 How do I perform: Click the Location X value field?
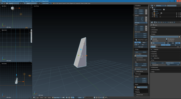[140, 10]
